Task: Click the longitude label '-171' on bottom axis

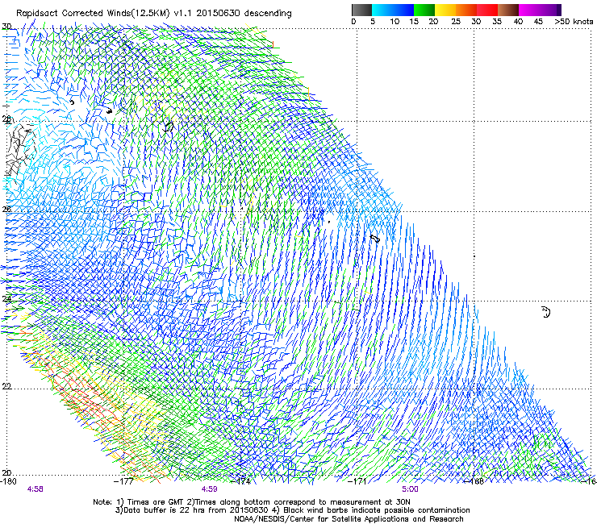Action: pos(357,481)
